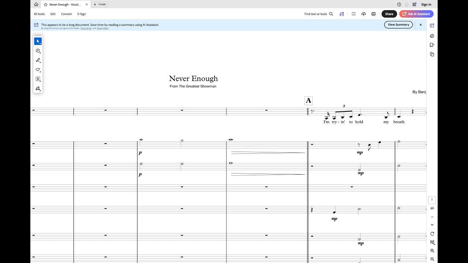Open page thumbnails panel in sidebar
The height and width of the screenshot is (263, 468).
[432, 54]
